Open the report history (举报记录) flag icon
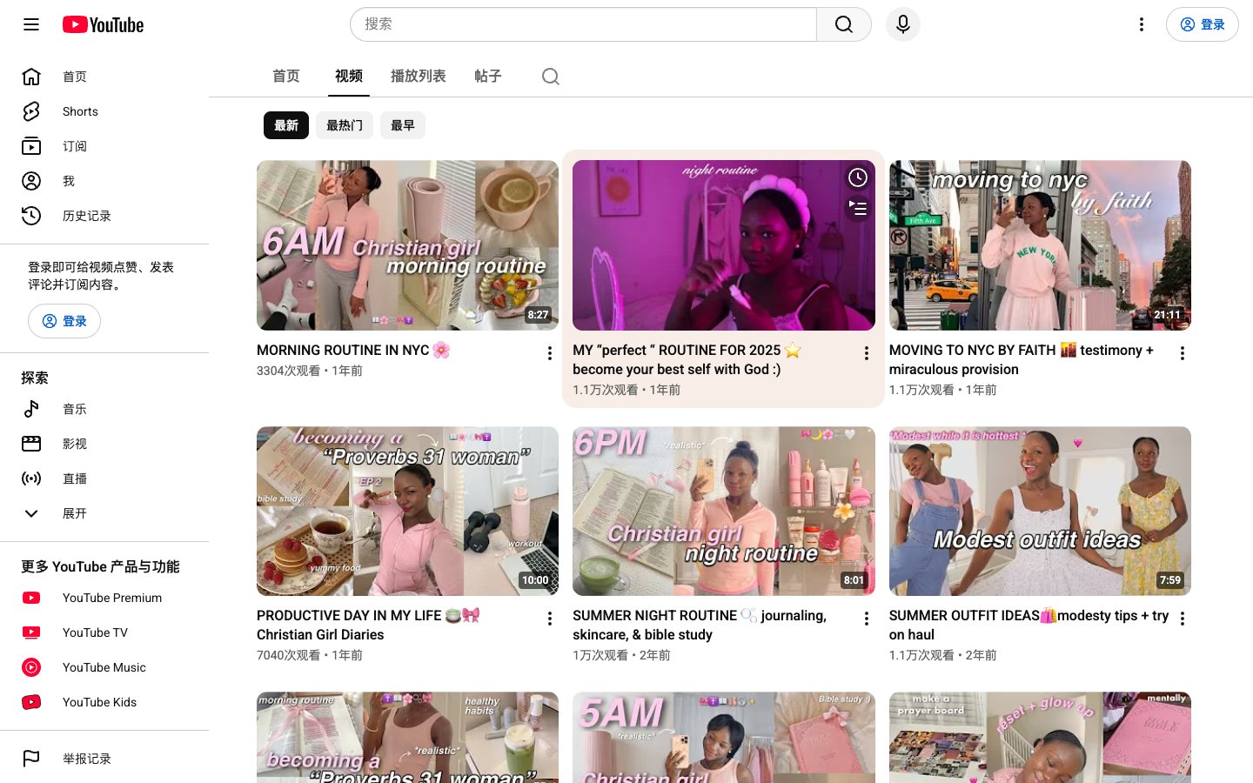Screen dimensions: 1253x783 pyautogui.click(x=31, y=759)
